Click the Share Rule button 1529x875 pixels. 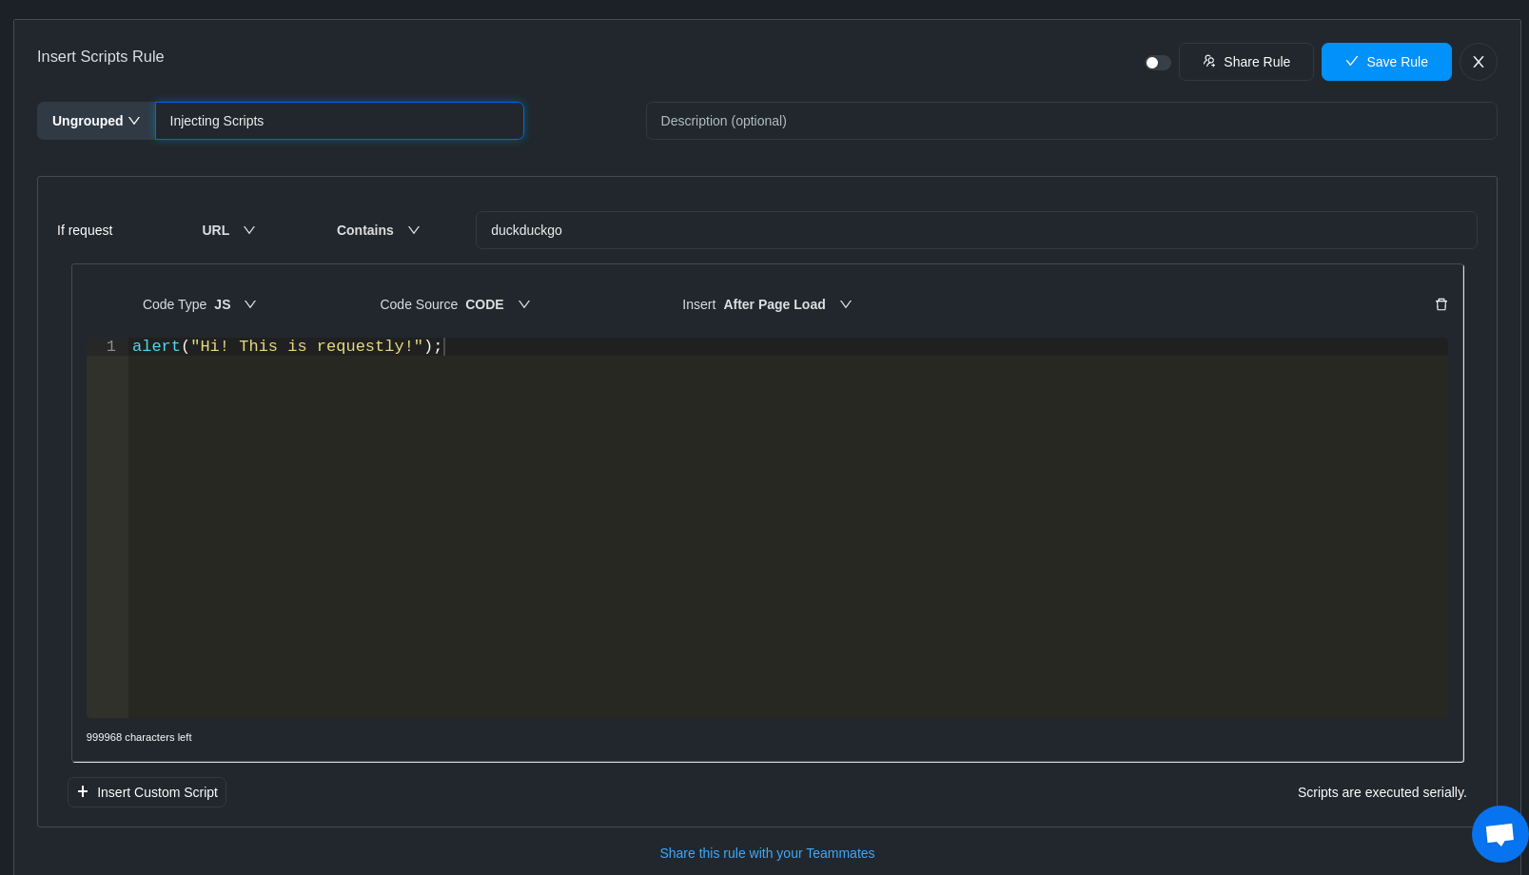(1245, 62)
